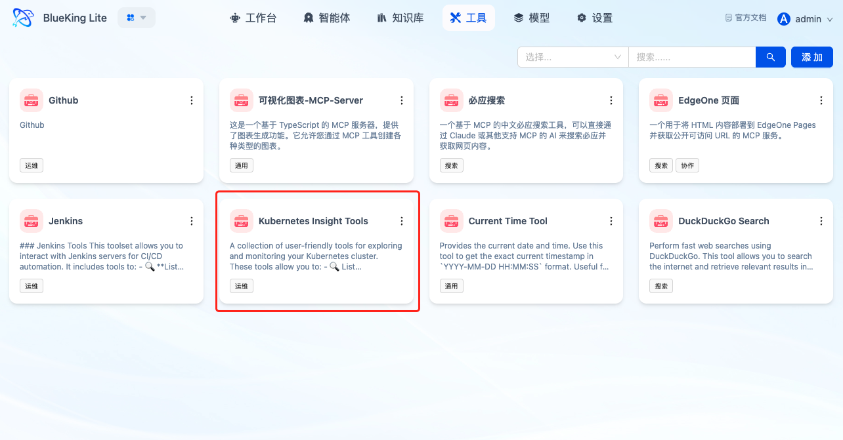Screen dimensions: 843x440
Task: Switch to the 智能体 tab
Action: click(327, 18)
